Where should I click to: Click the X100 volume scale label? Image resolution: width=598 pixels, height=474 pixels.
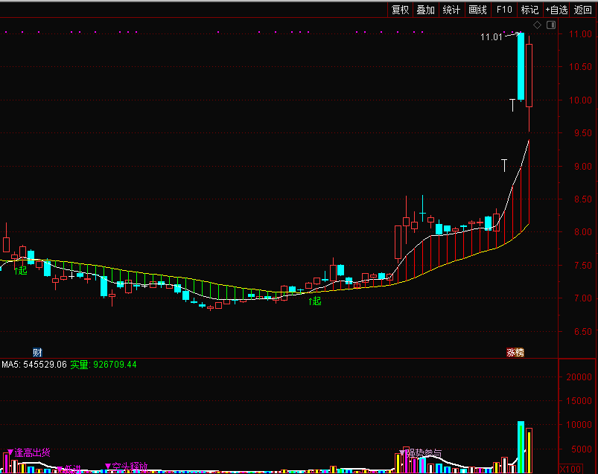click(570, 469)
